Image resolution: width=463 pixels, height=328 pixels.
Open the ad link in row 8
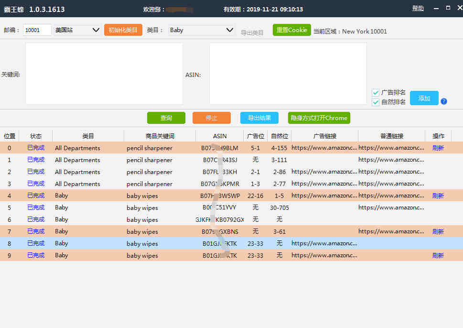324,243
